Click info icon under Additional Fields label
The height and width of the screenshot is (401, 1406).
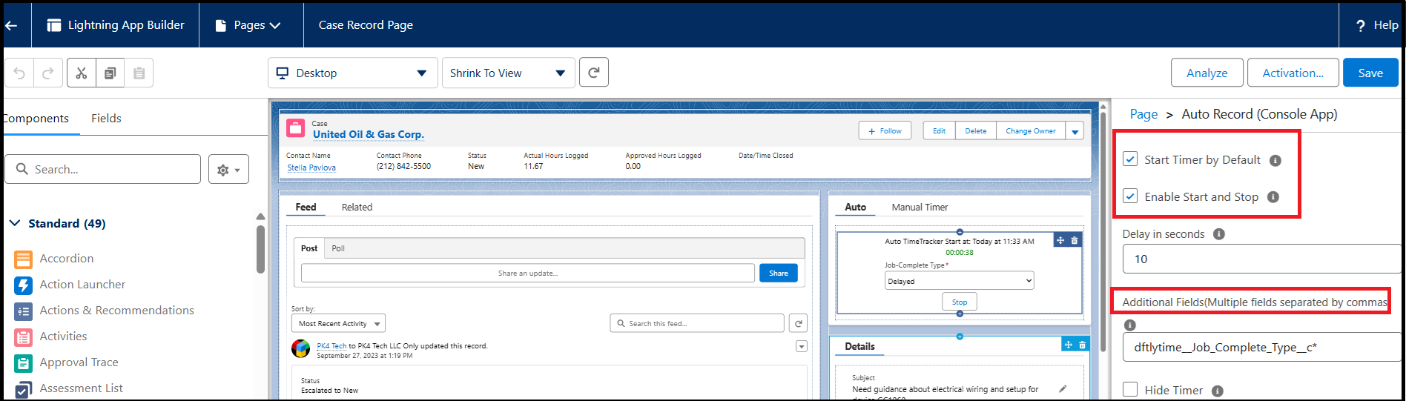[x=1130, y=325]
